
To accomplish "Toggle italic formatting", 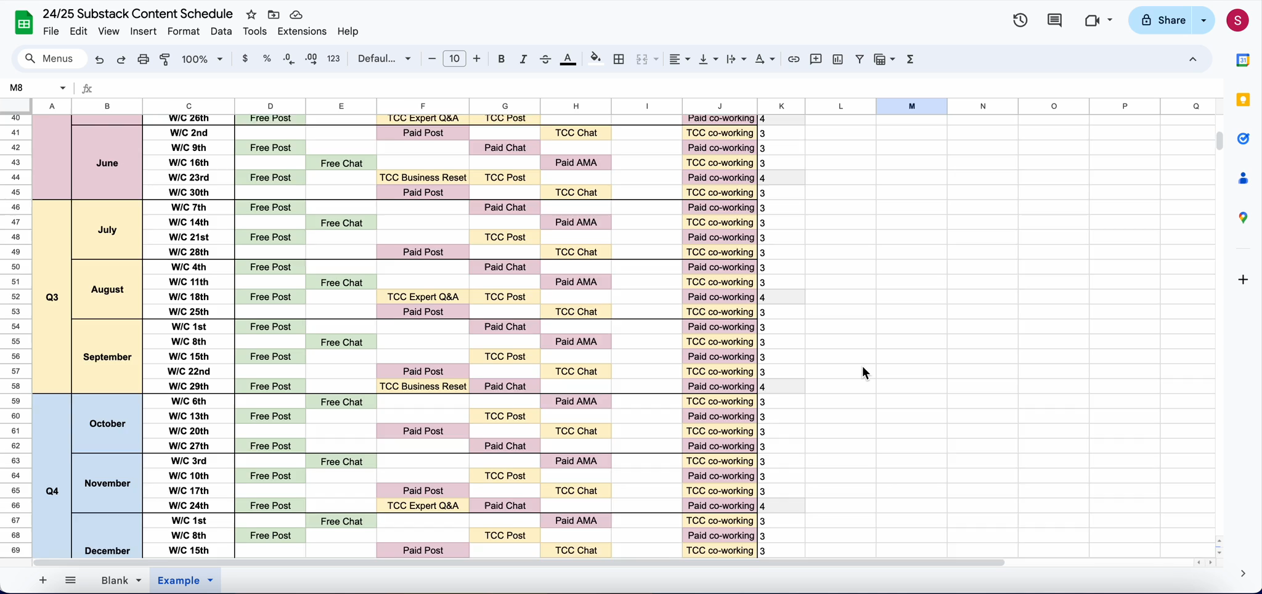I will click(x=523, y=59).
